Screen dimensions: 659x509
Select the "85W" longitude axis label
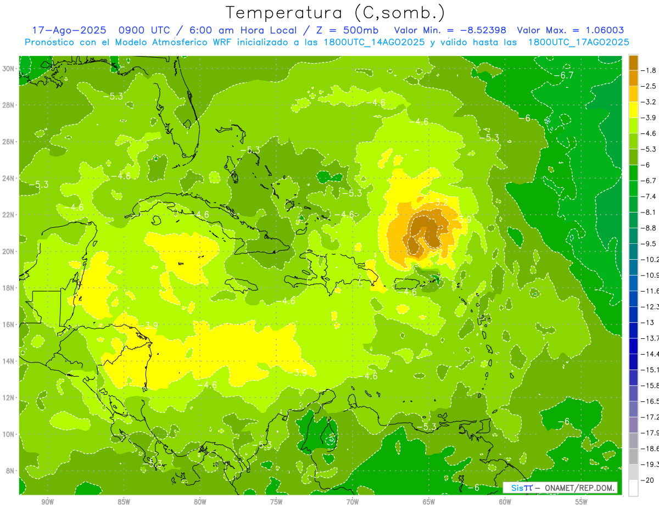pos(124,502)
